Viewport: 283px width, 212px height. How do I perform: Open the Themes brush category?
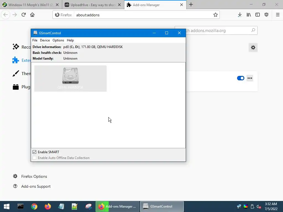coord(22,73)
